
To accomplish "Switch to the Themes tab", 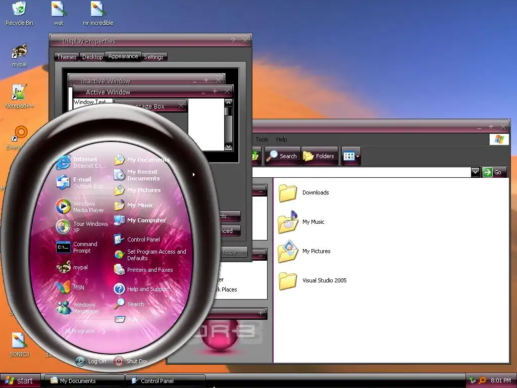I will 67,57.
